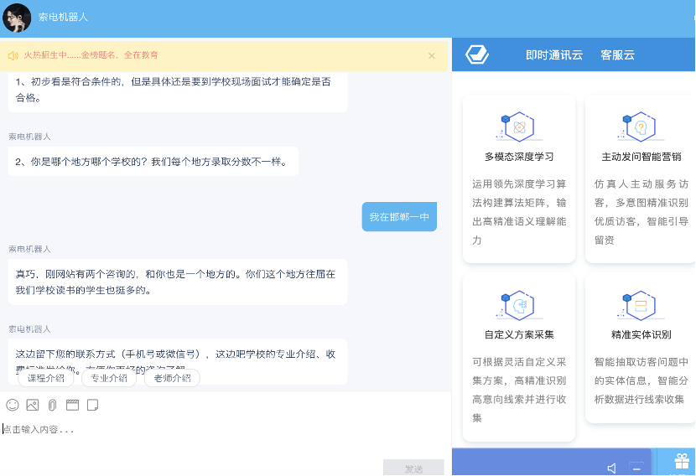Click the note/rating icon in chat toolbar
696x476 pixels.
92,405
